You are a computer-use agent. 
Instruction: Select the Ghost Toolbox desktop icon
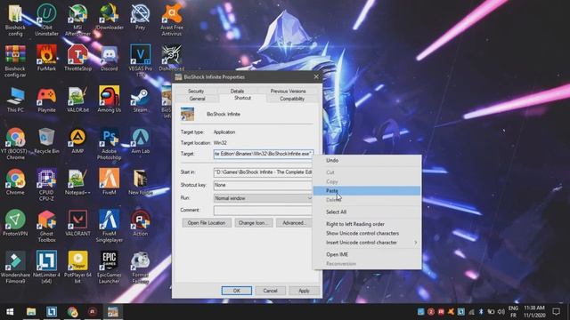[x=46, y=226]
